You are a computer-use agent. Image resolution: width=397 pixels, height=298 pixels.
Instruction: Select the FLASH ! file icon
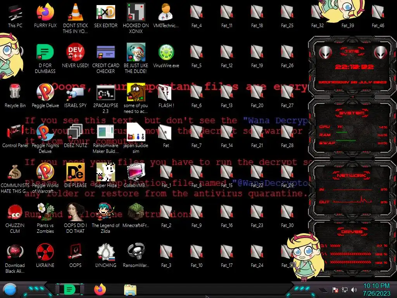(x=166, y=95)
